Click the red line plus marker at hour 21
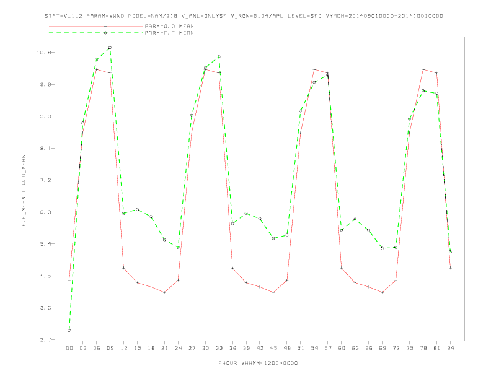The height and width of the screenshot is (379, 491). coord(164,292)
